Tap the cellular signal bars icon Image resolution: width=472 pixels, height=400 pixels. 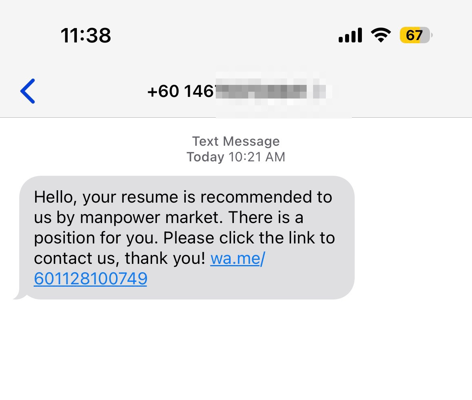(350, 36)
